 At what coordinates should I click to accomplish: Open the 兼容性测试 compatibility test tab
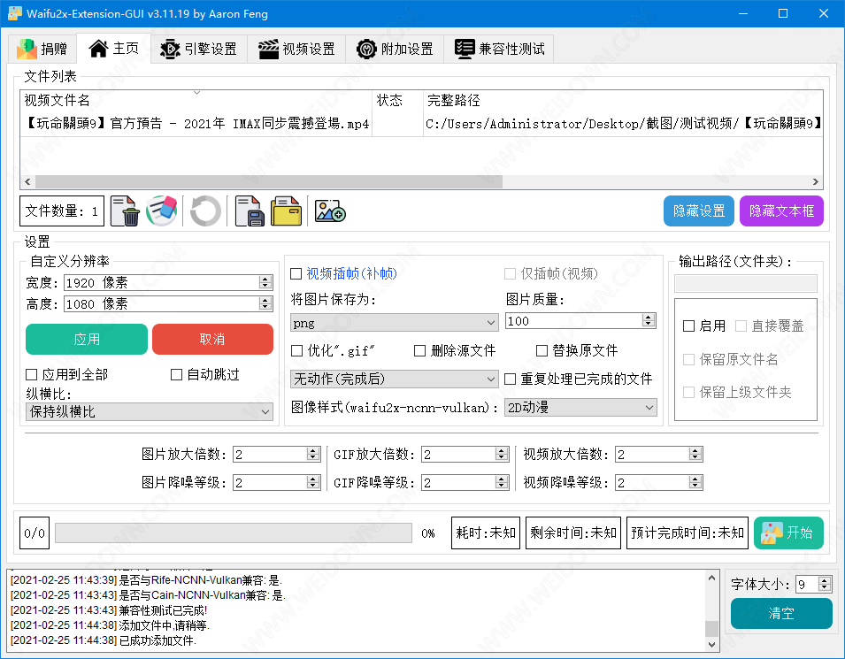pyautogui.click(x=499, y=49)
